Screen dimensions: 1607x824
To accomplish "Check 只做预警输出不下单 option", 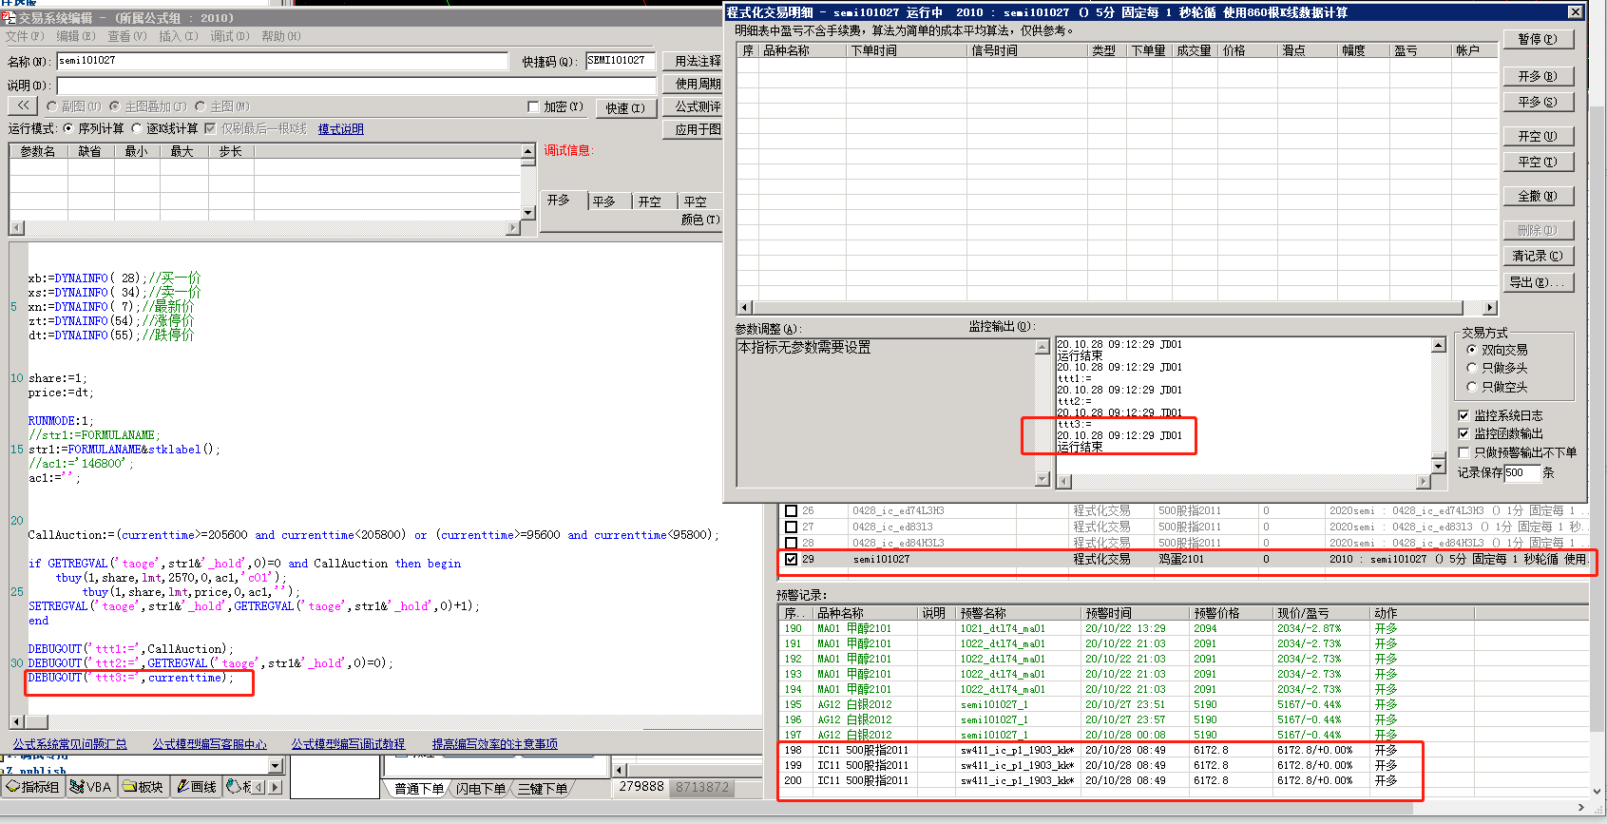I will point(1464,452).
